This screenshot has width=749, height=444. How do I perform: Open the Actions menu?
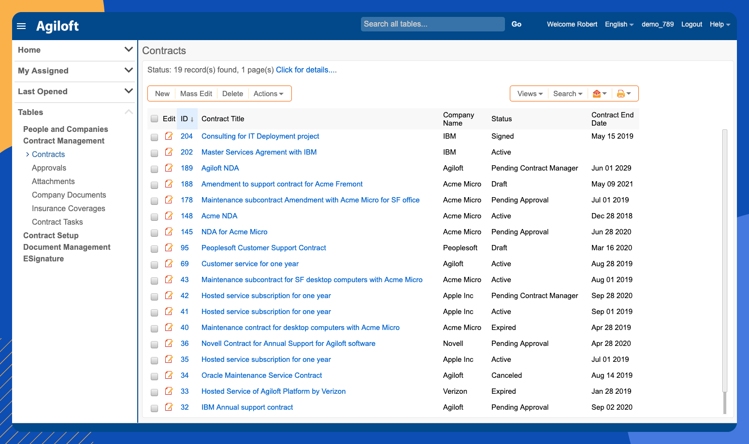[269, 93]
